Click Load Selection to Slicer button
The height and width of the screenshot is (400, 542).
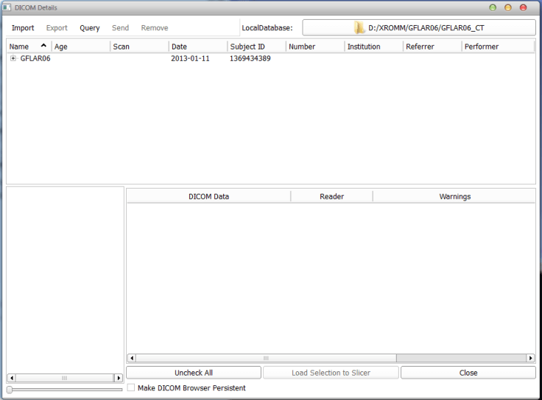tap(331, 373)
